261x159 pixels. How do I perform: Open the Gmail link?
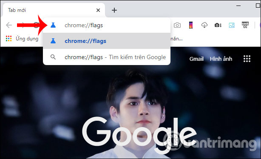tap(196, 59)
